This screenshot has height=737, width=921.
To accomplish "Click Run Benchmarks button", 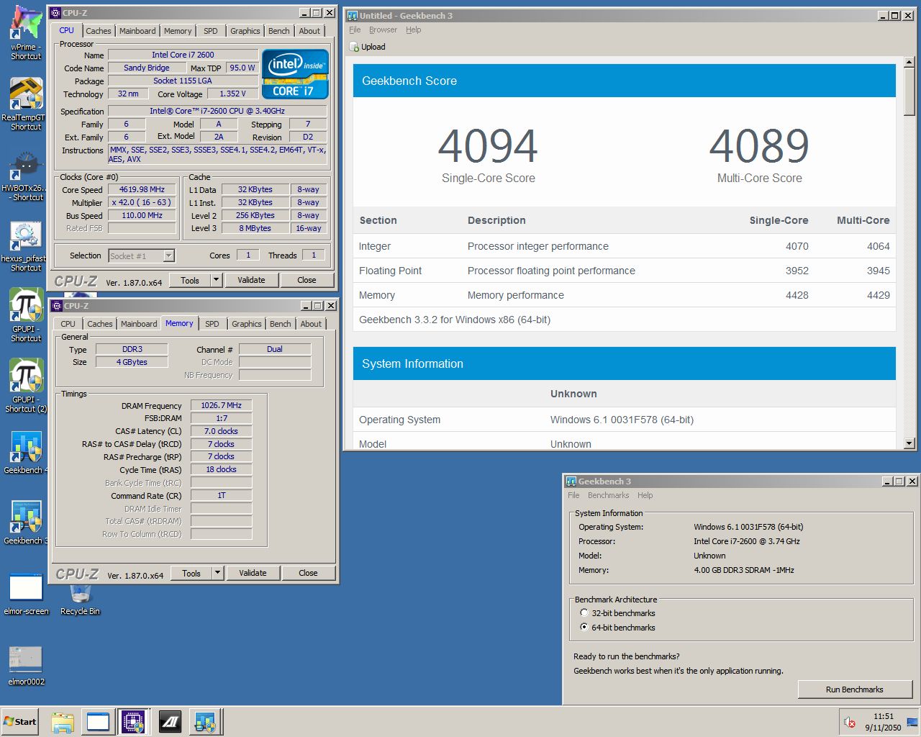I will [x=855, y=689].
